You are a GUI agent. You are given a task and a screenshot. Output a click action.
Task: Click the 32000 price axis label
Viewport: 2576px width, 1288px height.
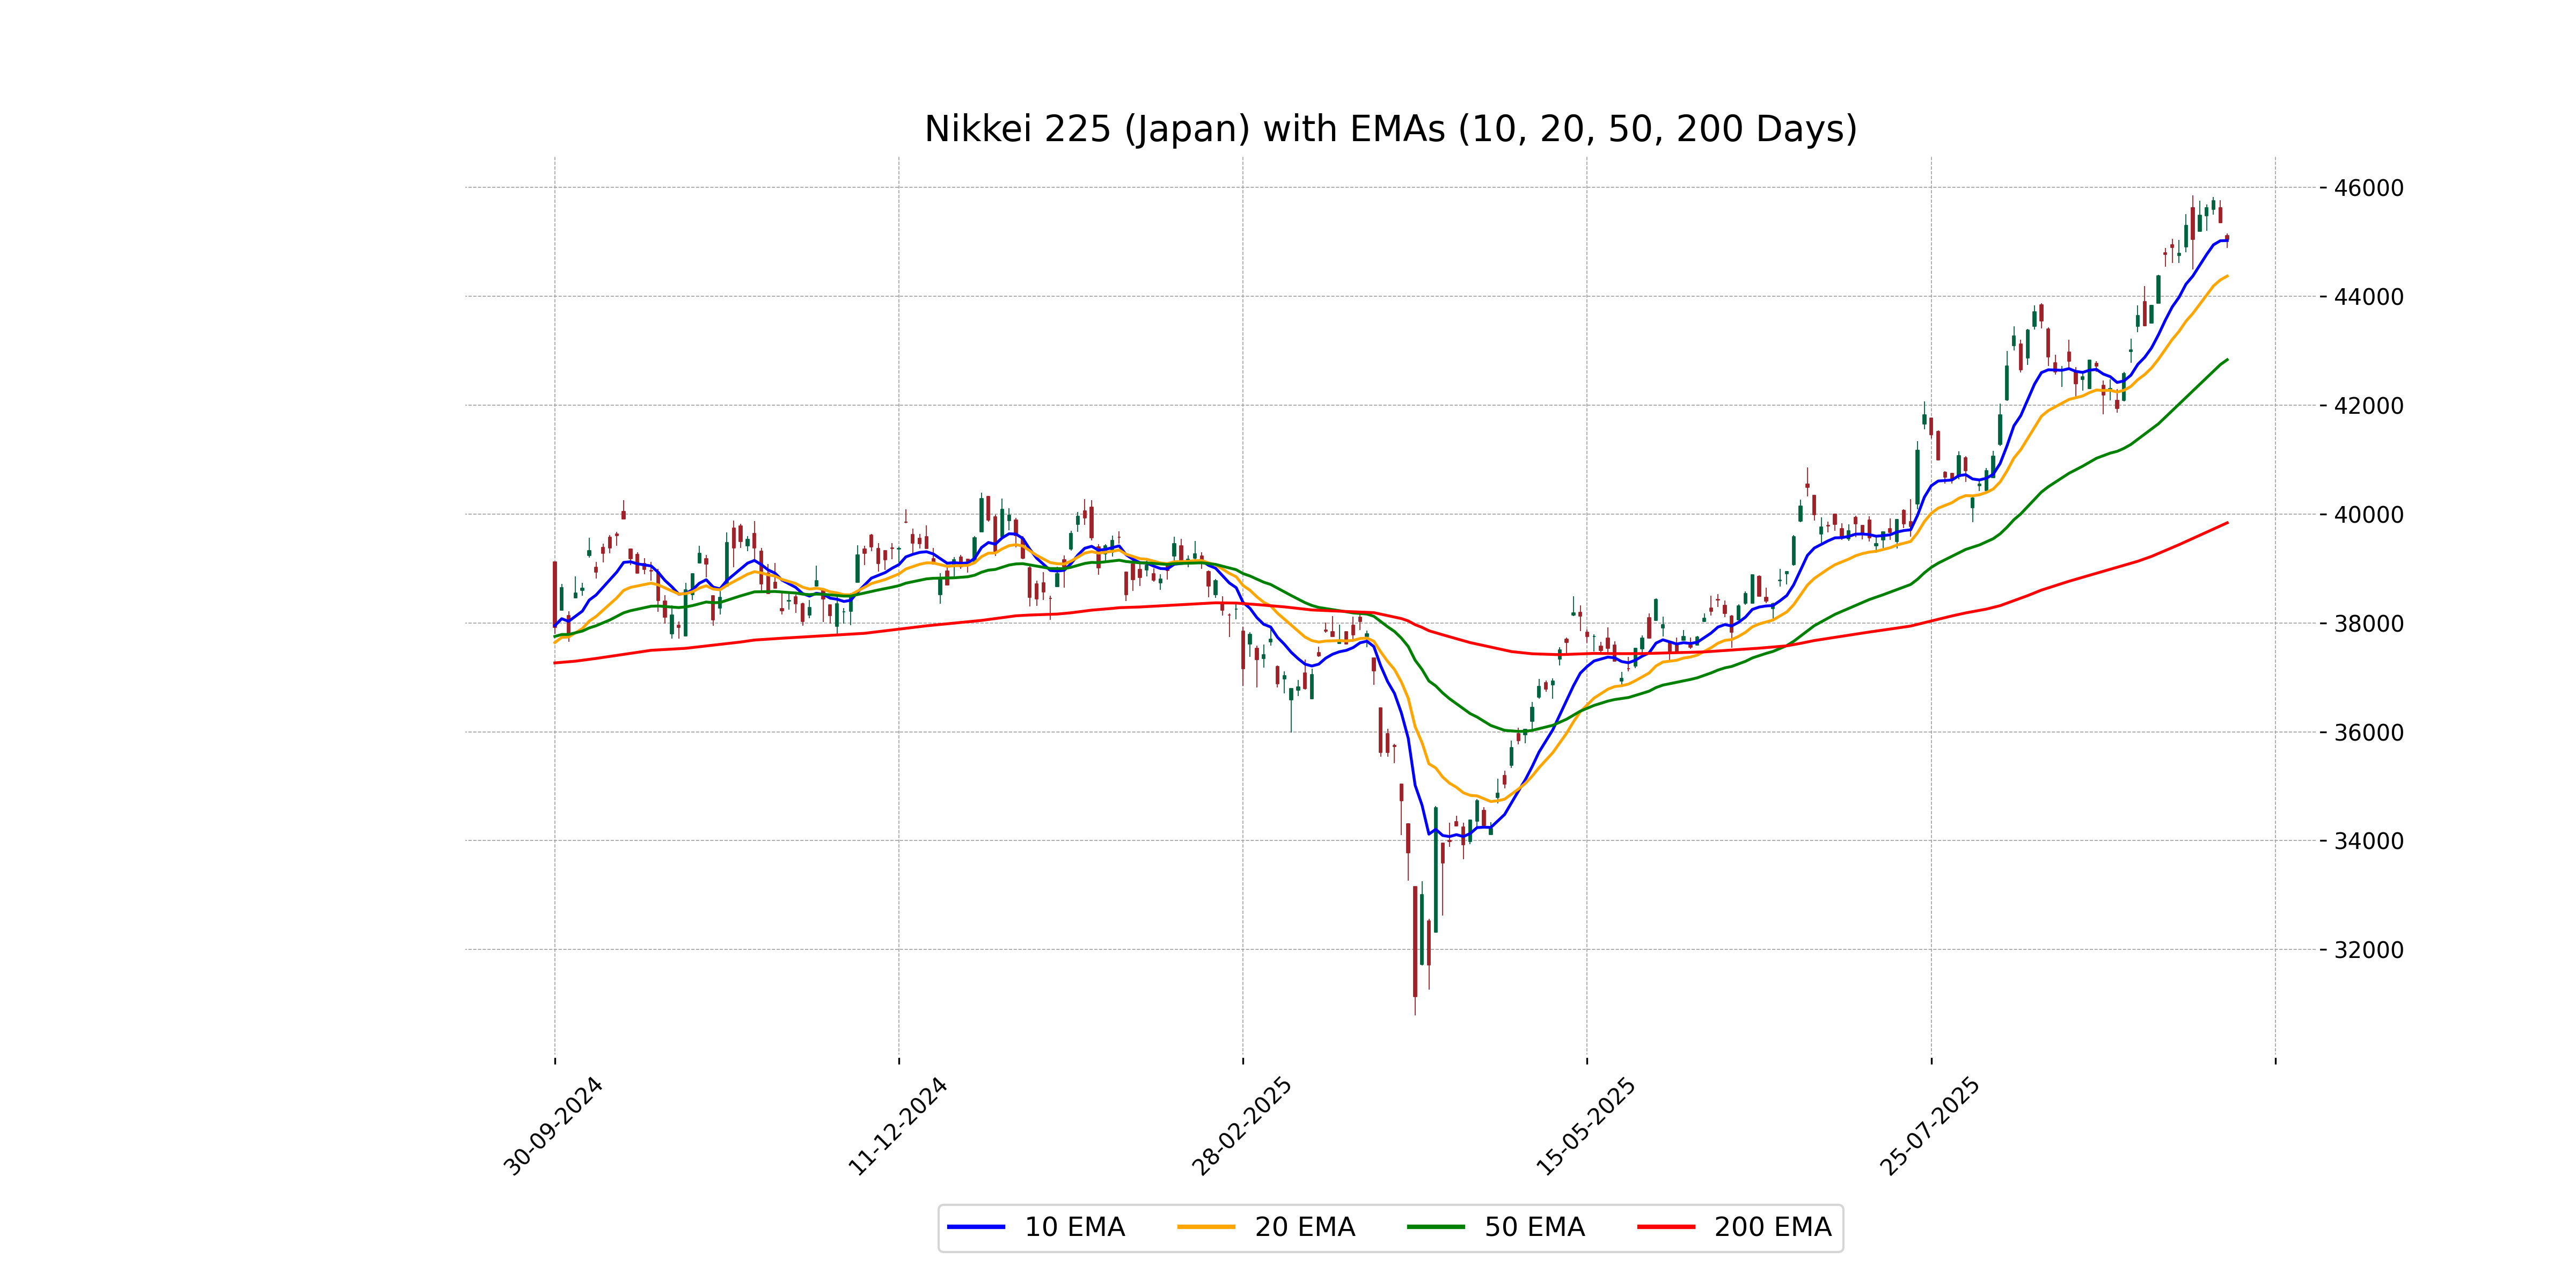tap(2368, 950)
